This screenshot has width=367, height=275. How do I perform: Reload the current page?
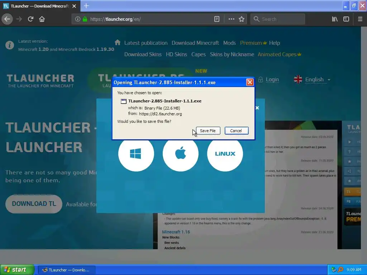30,19
